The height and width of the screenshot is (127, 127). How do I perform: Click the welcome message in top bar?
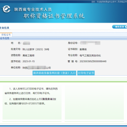point(109,2)
